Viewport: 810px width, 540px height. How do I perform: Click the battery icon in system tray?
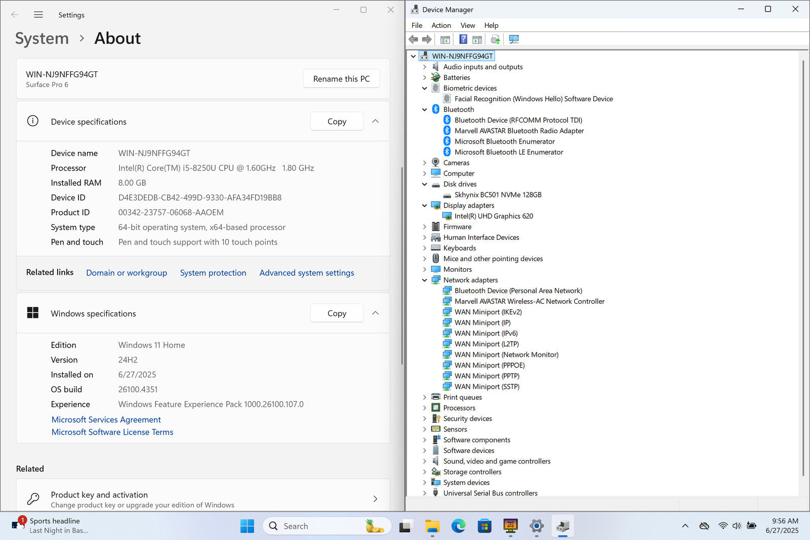point(752,526)
